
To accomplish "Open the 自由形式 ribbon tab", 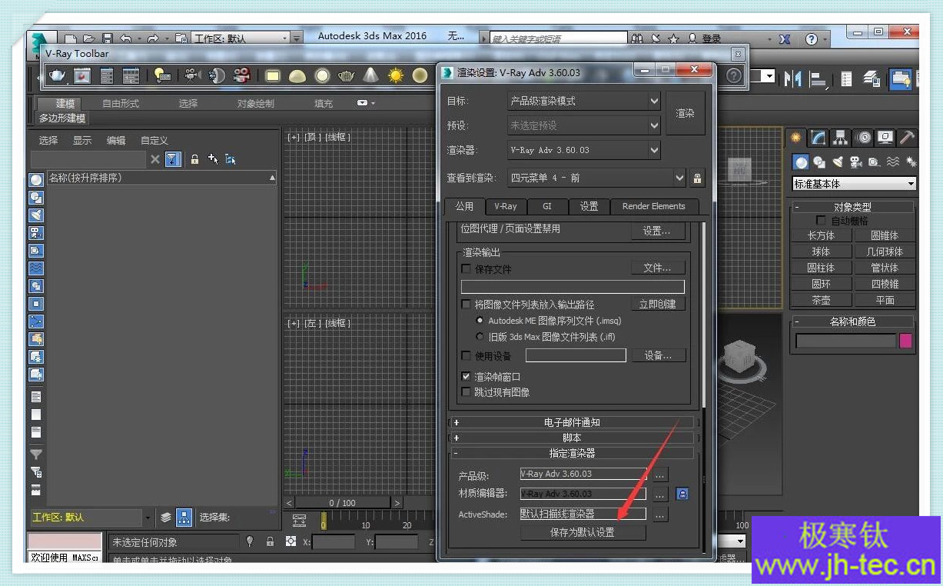I will coord(121,104).
